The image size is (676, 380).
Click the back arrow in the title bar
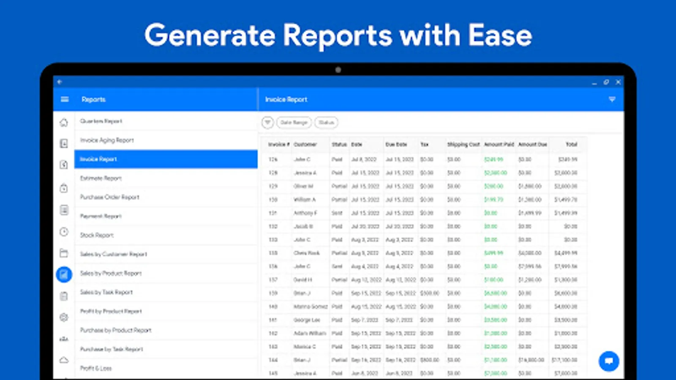[60, 82]
